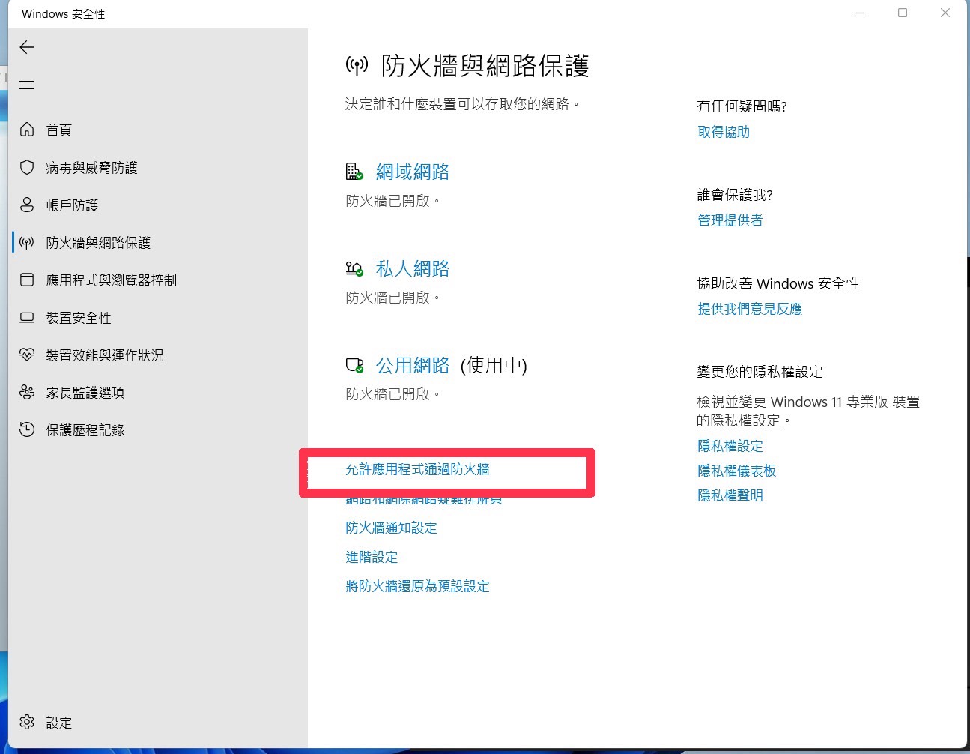This screenshot has height=754, width=970.
Task: Open 家長監護選項 via the family icon
Action: [27, 392]
